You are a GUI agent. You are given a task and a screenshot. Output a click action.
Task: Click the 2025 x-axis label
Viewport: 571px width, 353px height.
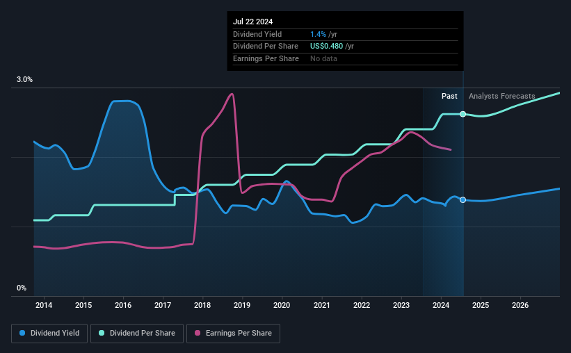point(481,305)
